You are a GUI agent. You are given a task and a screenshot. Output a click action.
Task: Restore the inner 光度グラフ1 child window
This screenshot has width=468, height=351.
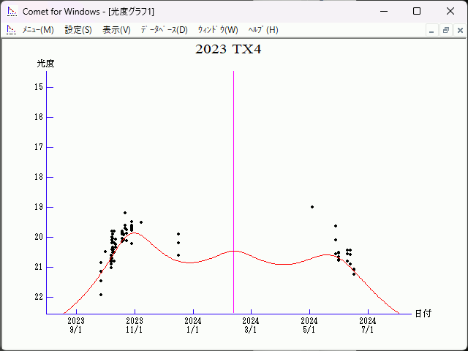point(446,30)
